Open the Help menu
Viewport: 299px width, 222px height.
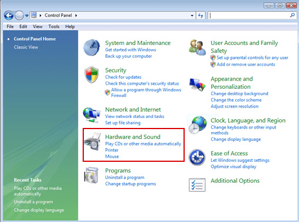[70, 26]
